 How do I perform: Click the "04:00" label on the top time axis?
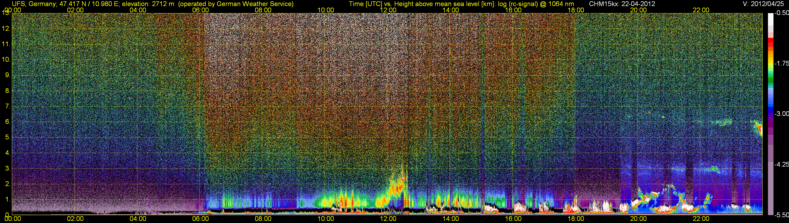point(138,10)
